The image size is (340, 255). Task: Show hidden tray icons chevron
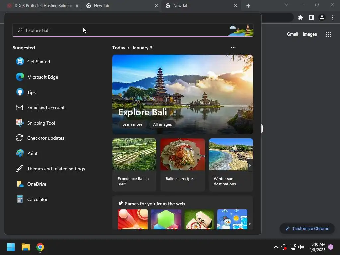click(x=276, y=247)
